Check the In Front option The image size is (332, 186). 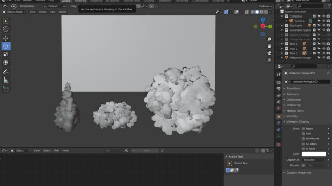point(303,149)
